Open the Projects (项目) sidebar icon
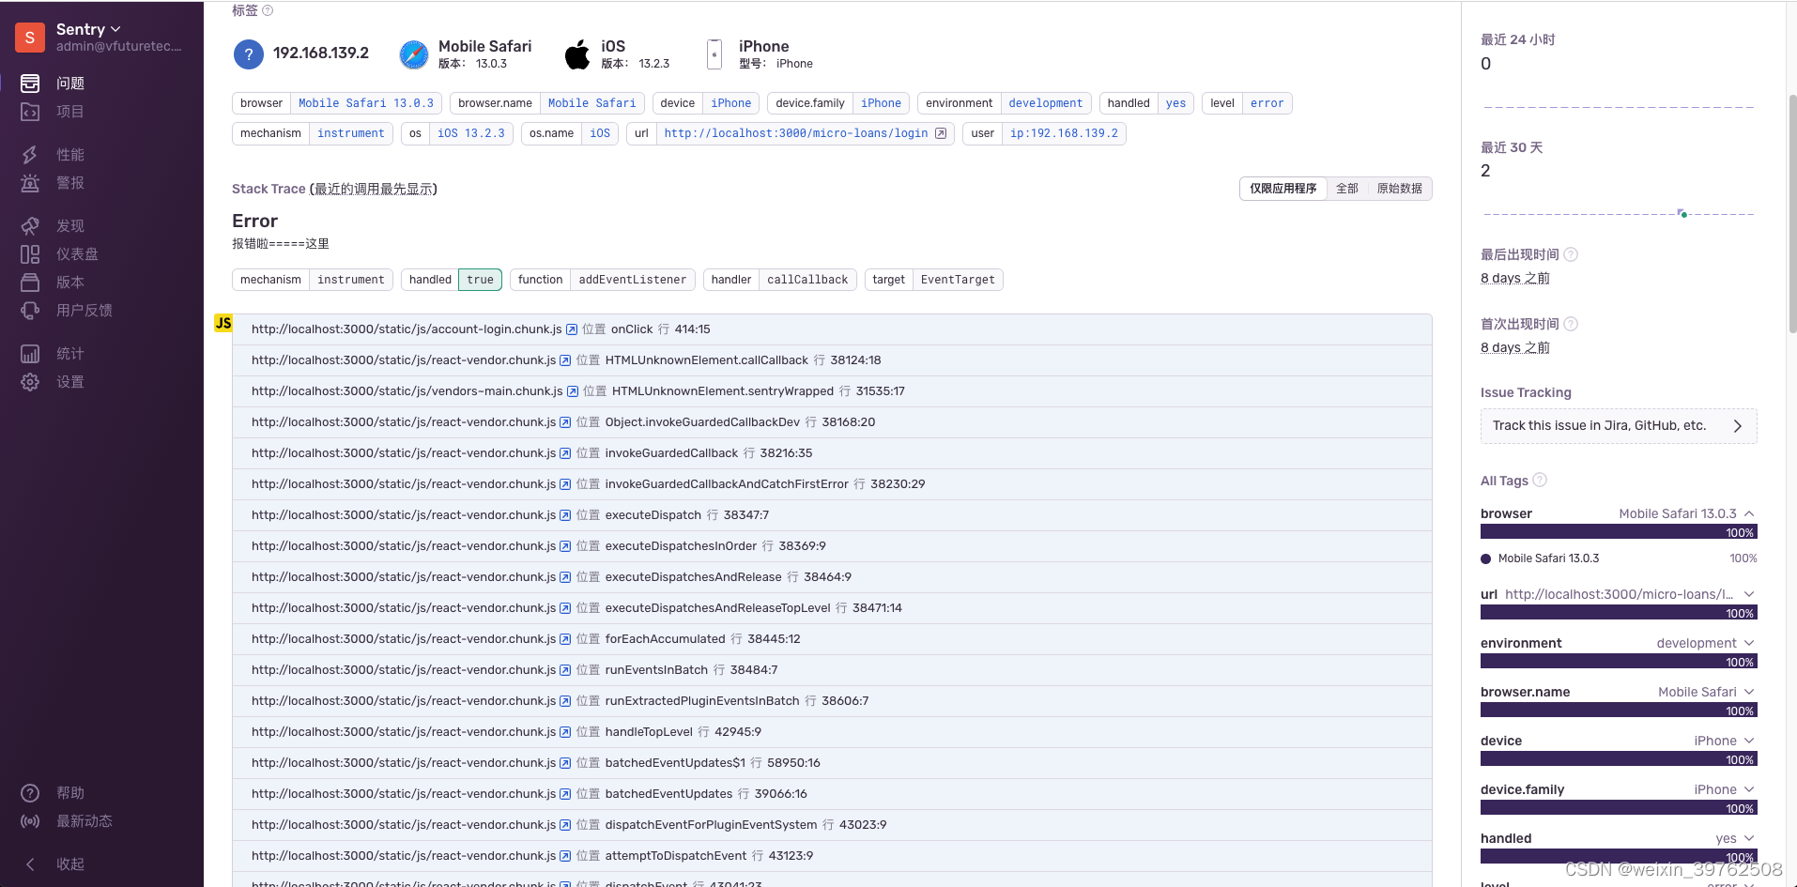1797x887 pixels. tap(30, 112)
